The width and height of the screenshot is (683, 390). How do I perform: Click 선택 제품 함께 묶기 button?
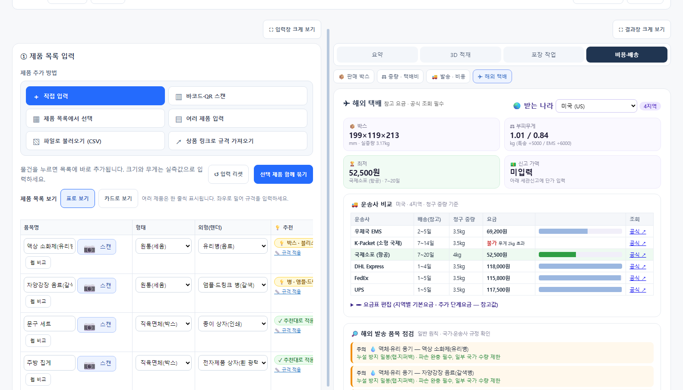point(283,174)
